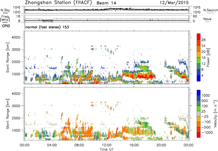
Task: Click the "Time UT" axis title
Action: click(x=107, y=149)
